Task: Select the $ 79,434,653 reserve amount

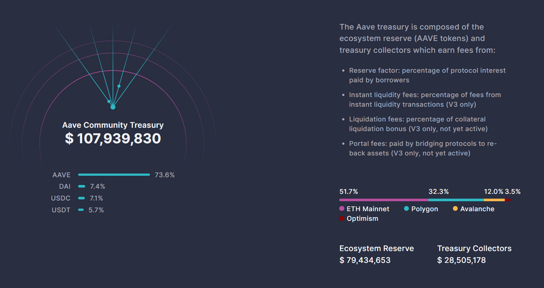Action: 365,260
